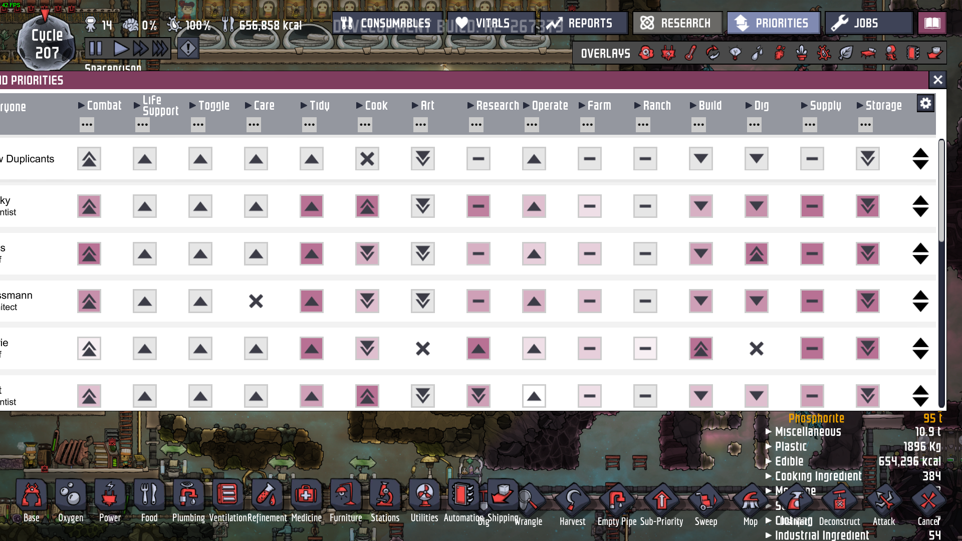Open options menu under Tidy column
The height and width of the screenshot is (541, 962).
(x=309, y=125)
